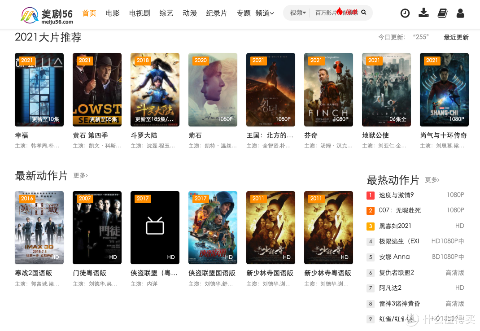The image size is (480, 331).
Task: Click 更多 next to 最热动作片
Action: pos(432,180)
